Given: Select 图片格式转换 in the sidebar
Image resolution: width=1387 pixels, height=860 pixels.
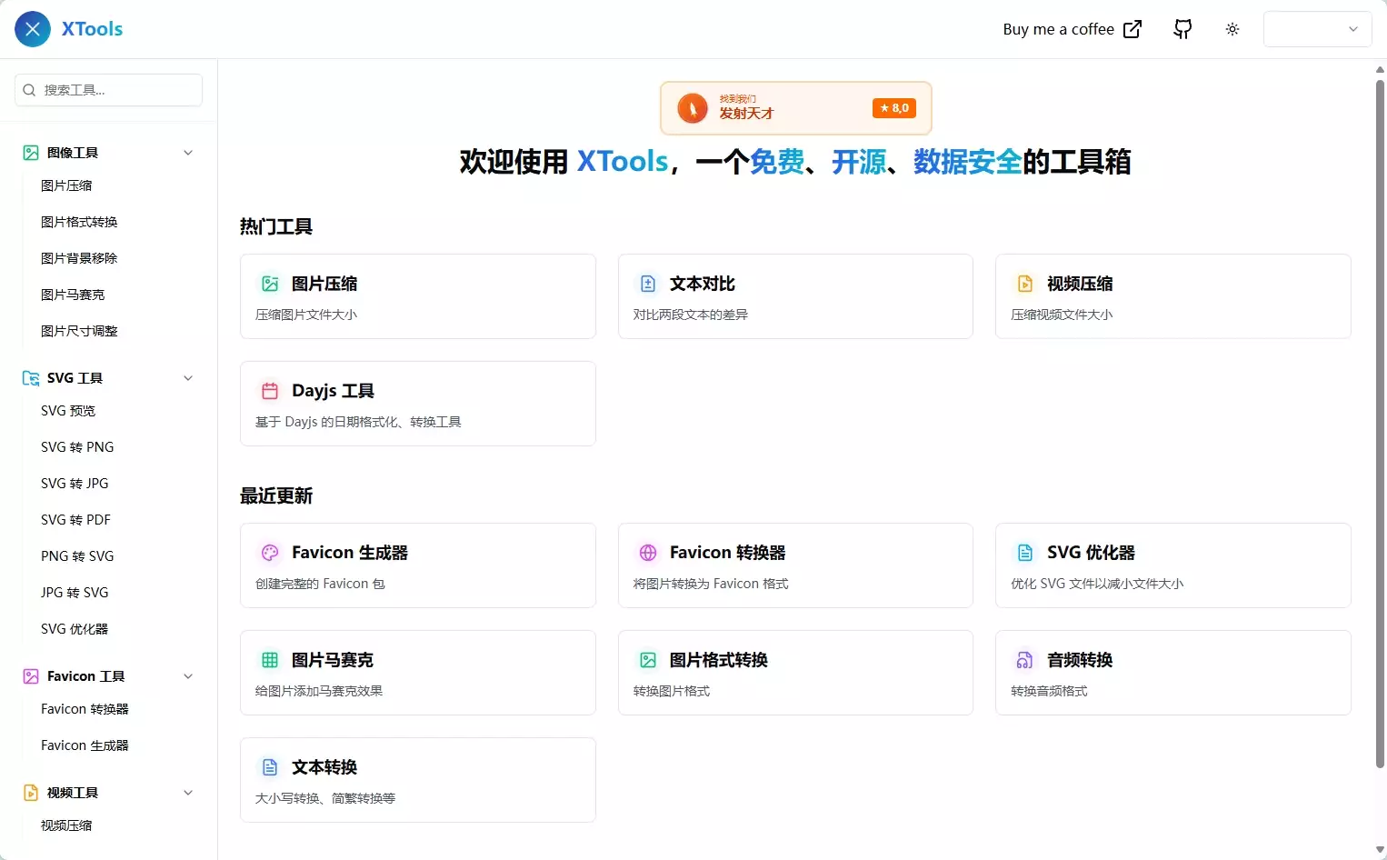Looking at the screenshot, I should pyautogui.click(x=79, y=222).
